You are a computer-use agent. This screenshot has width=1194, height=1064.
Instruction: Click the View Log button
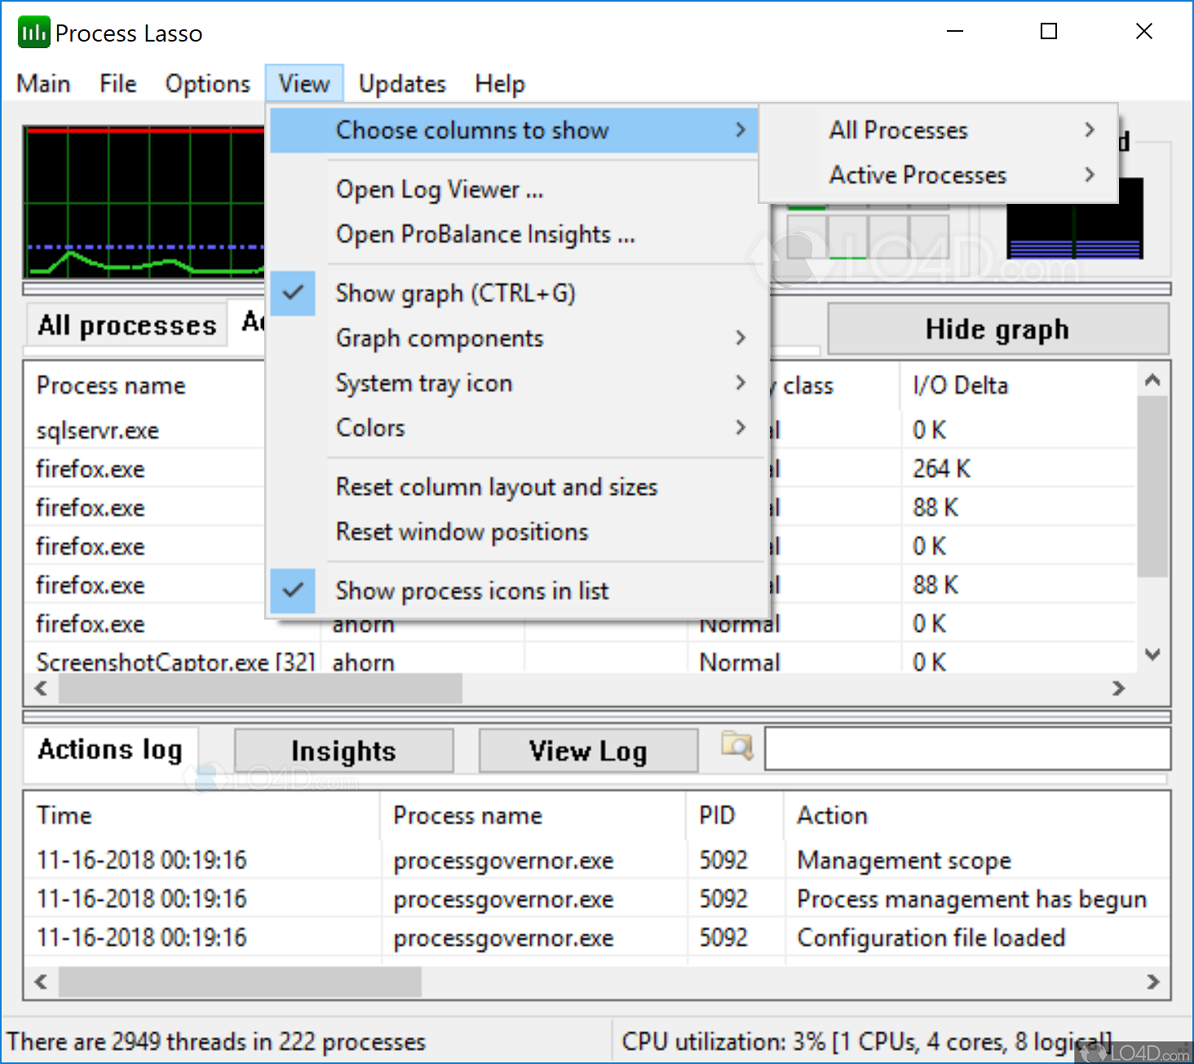click(587, 749)
